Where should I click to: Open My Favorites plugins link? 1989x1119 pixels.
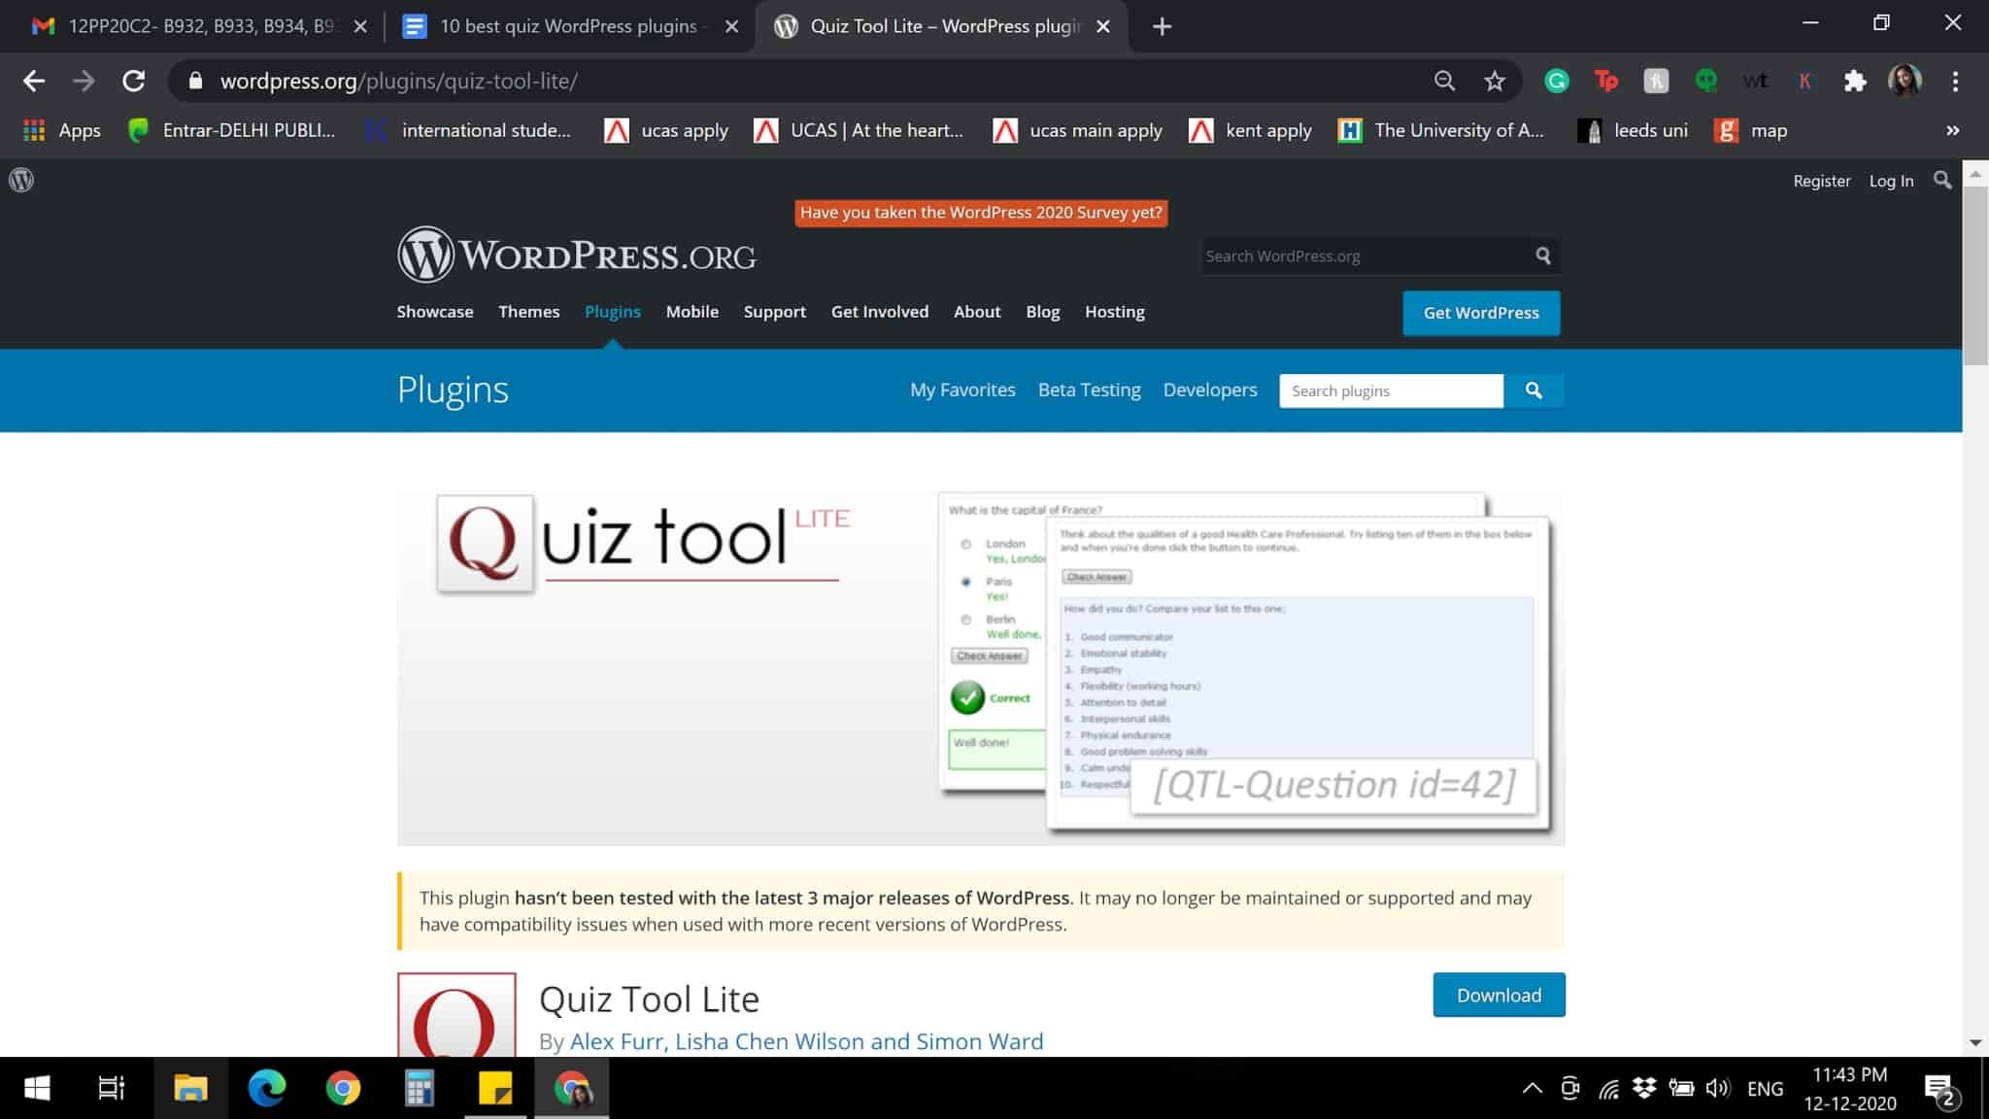962,390
